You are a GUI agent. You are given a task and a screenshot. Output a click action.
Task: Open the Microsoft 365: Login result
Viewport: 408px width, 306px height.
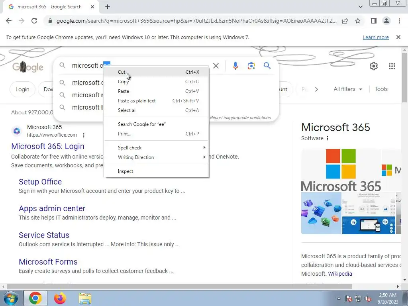pos(48,146)
